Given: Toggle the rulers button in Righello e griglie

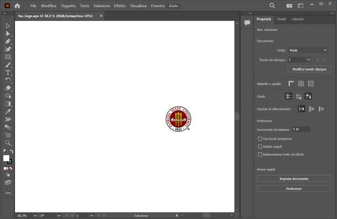Looking at the screenshot, I should tap(291, 83).
